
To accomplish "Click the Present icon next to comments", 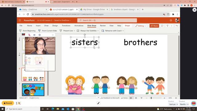I will [167, 26].
